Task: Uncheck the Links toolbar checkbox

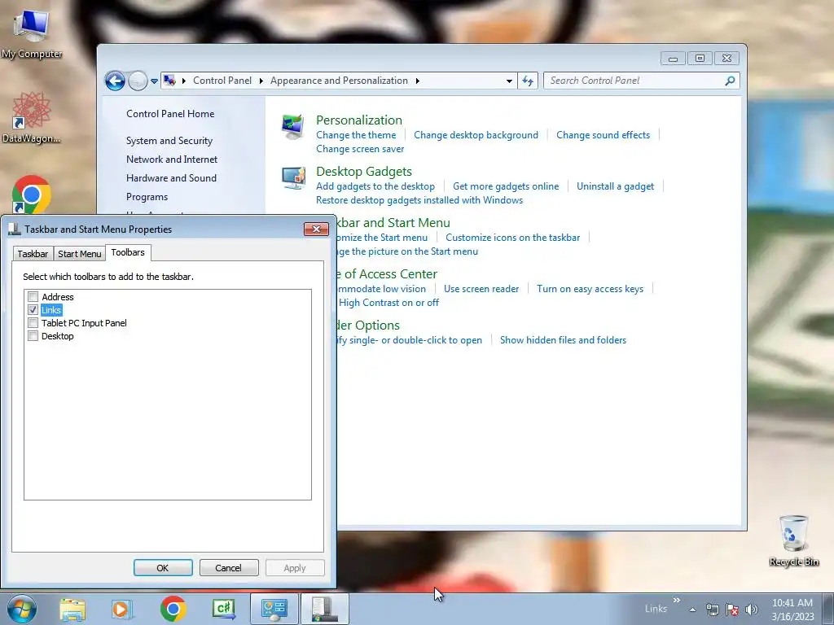Action: click(x=33, y=310)
